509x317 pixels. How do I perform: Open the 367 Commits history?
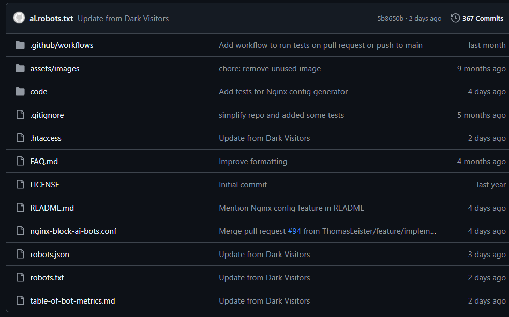[x=482, y=18]
